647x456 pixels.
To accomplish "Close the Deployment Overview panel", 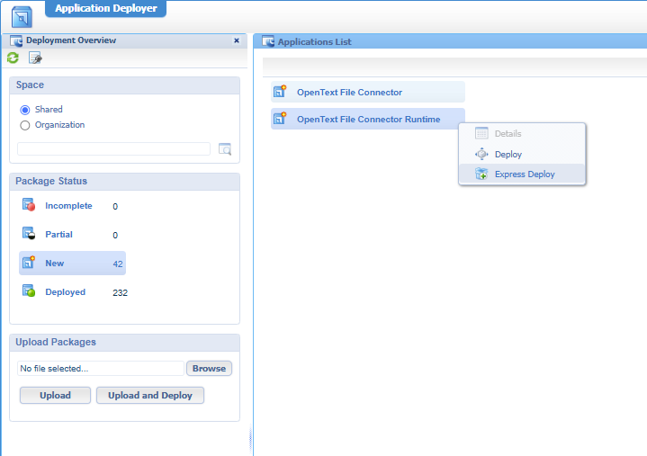I will 237,40.
